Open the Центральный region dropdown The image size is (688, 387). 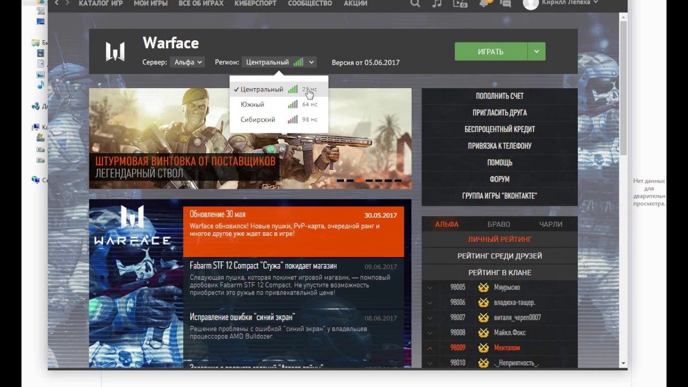(279, 62)
